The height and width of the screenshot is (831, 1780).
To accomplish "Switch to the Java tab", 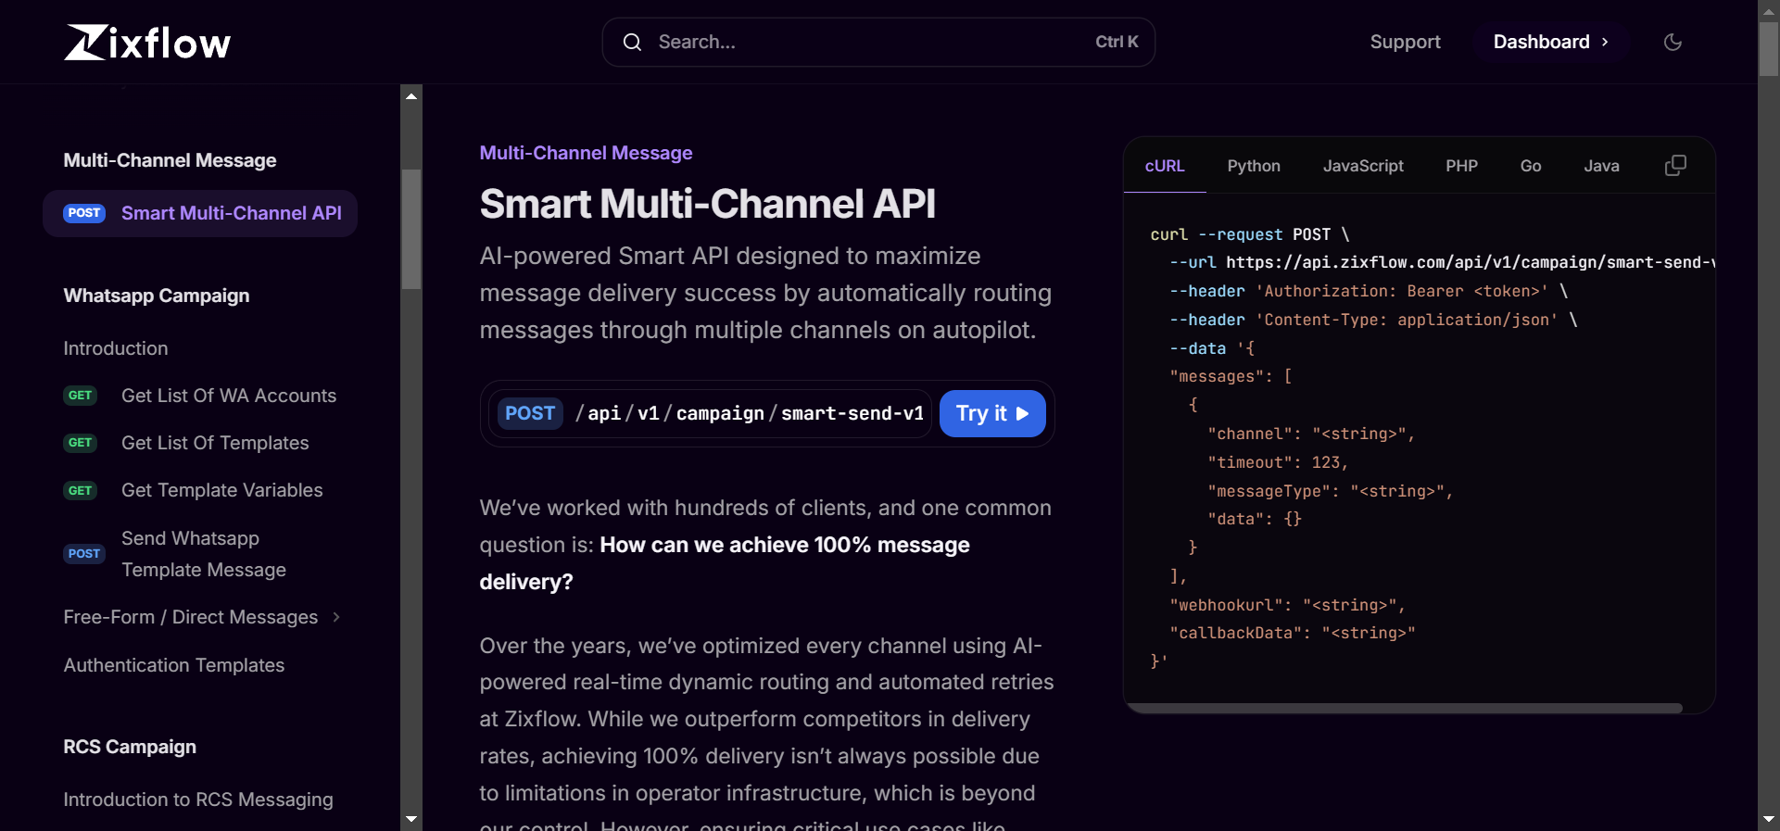I will click(1601, 166).
